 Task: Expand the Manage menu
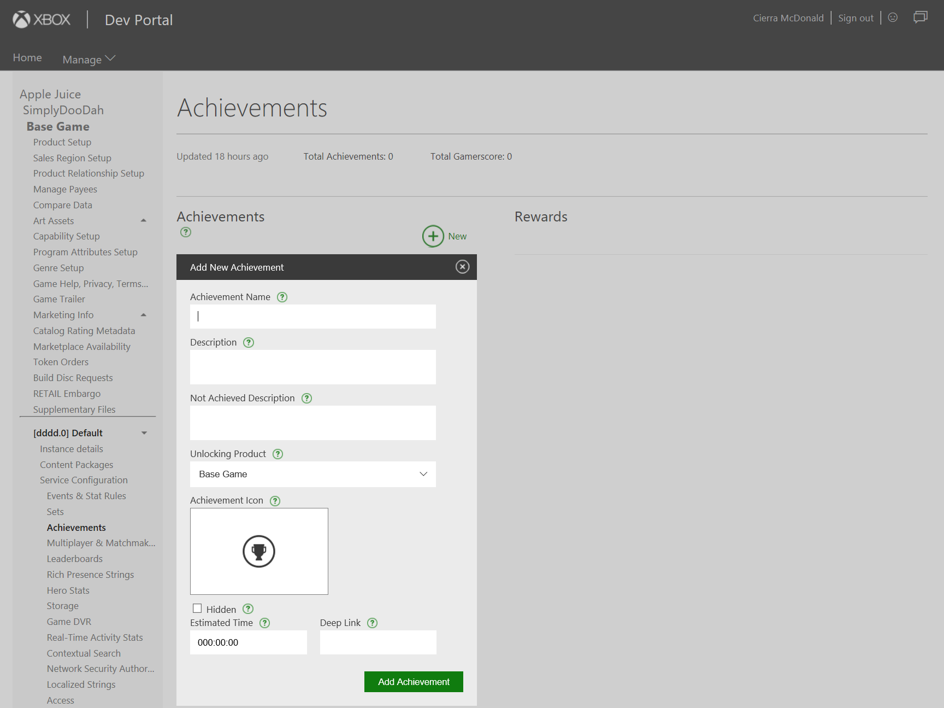(x=89, y=59)
